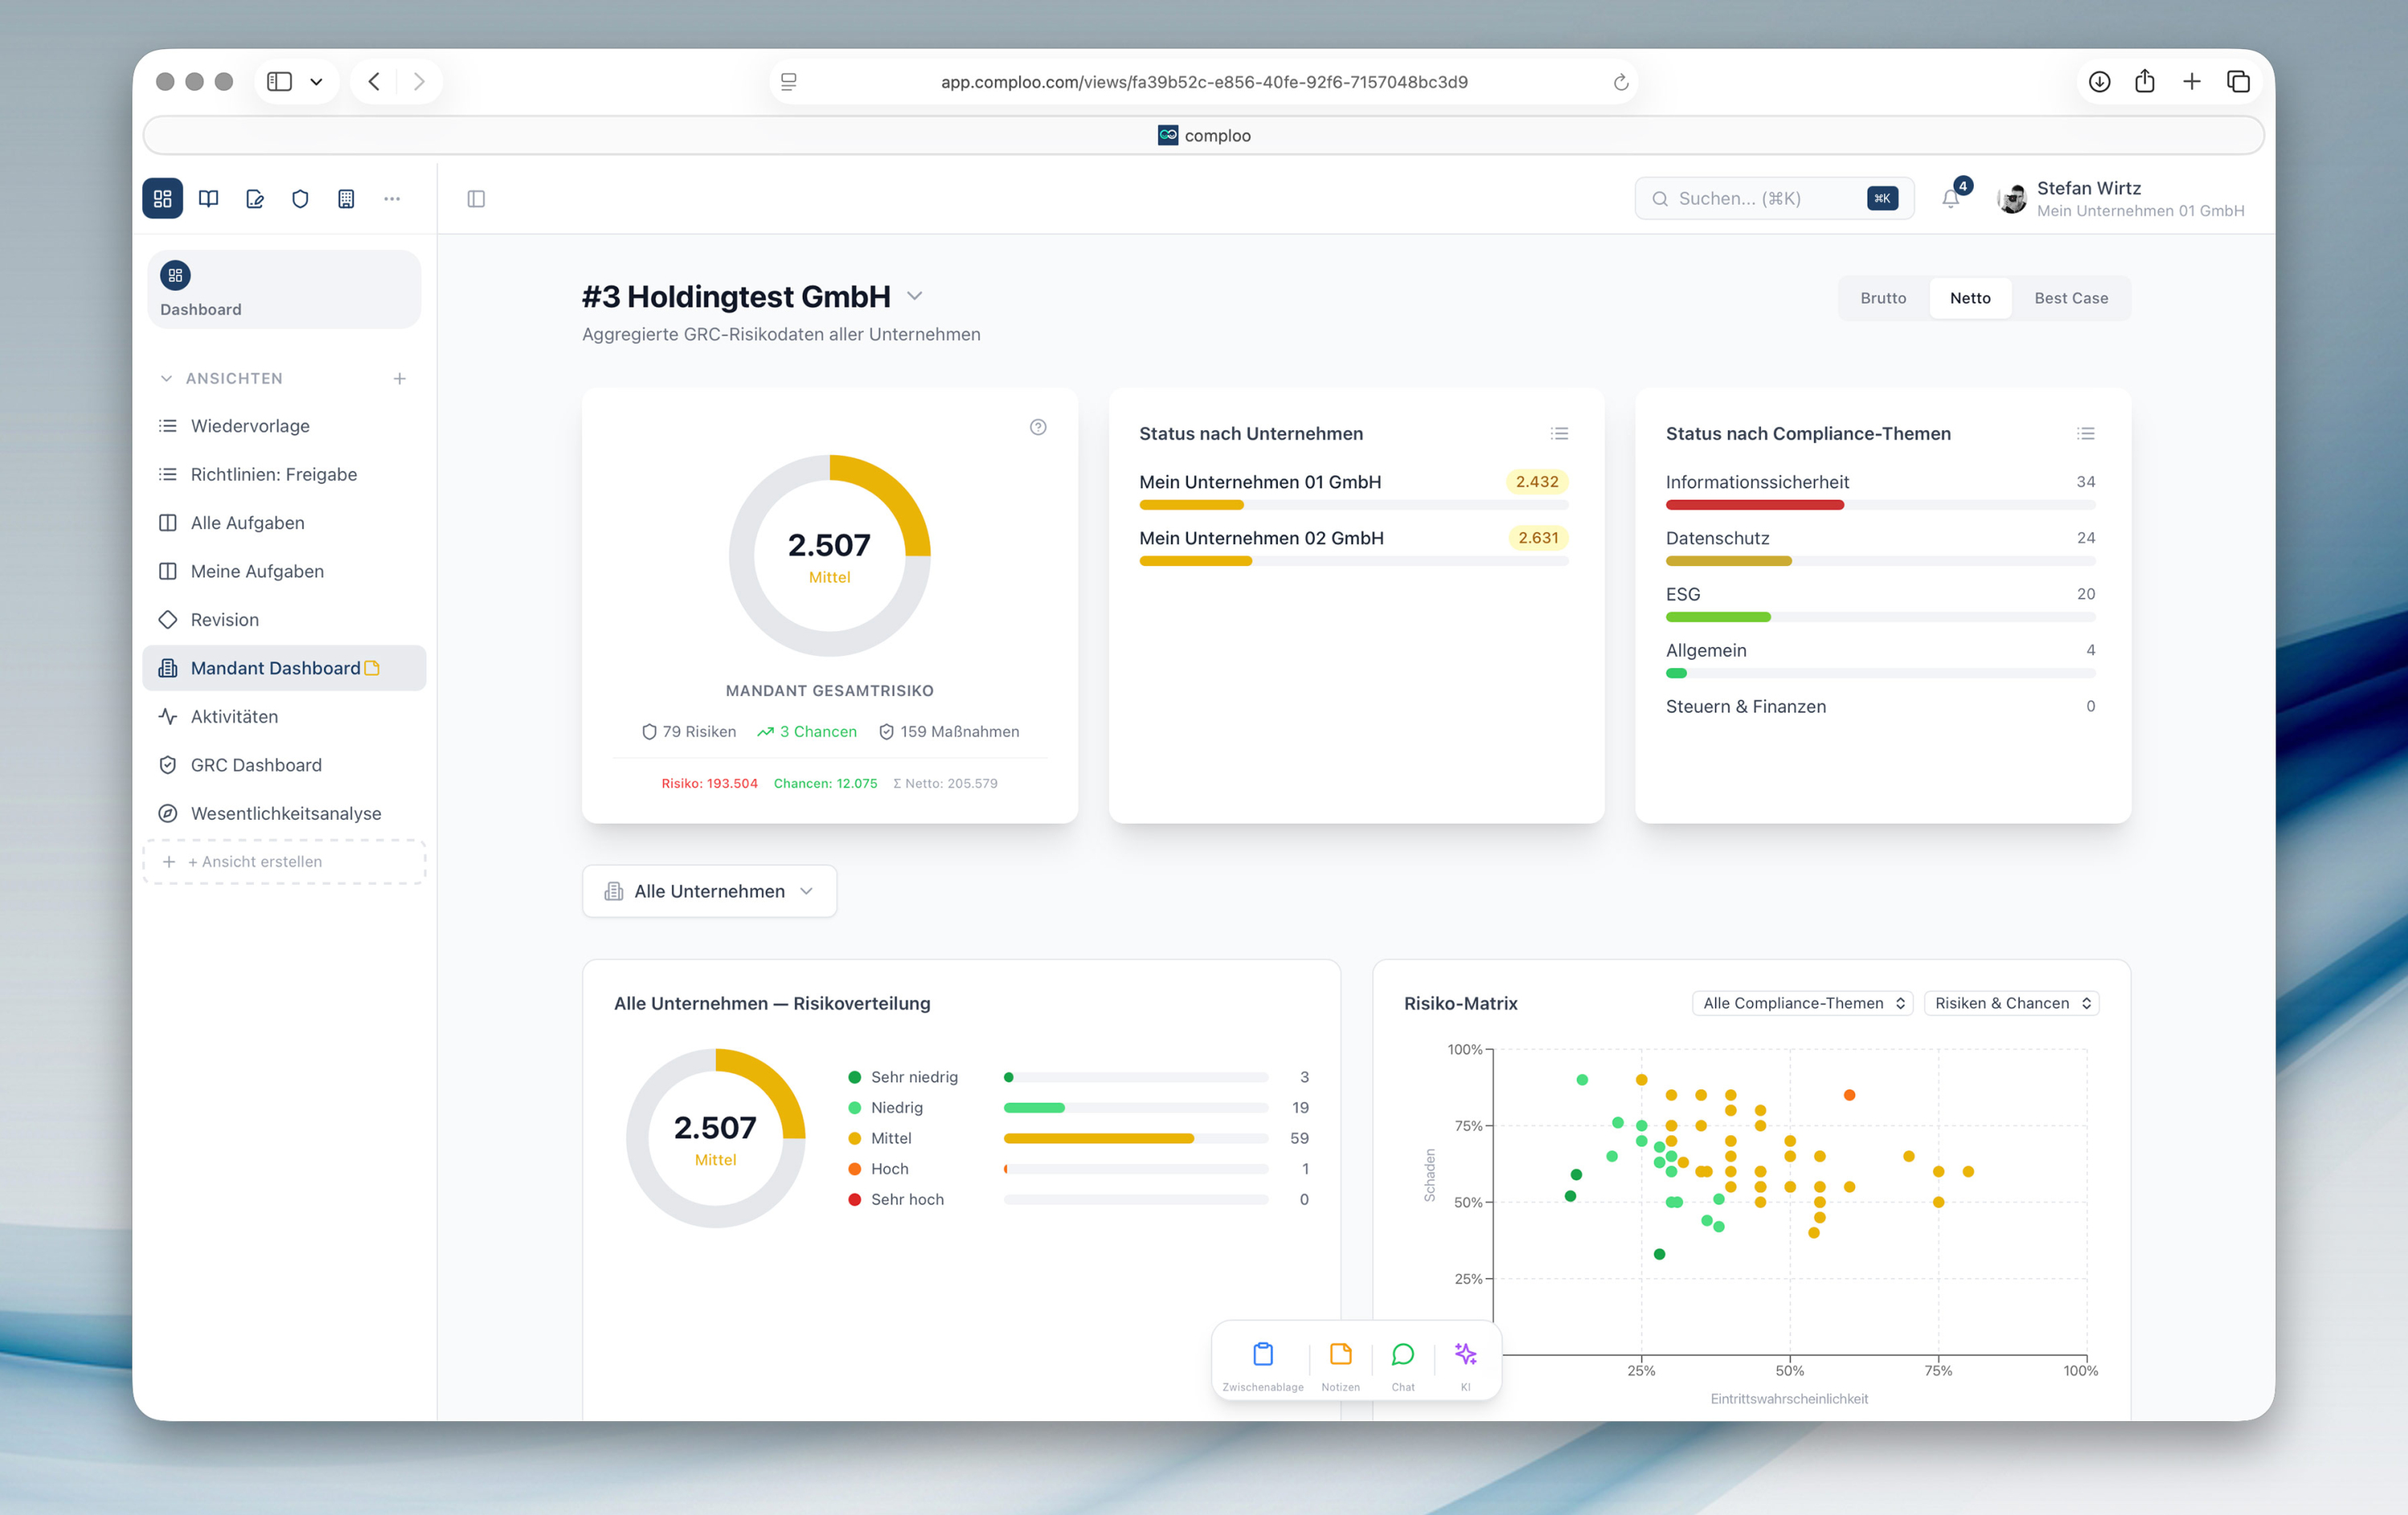
Task: Collapse the ANSICHTEN section
Action: (166, 378)
